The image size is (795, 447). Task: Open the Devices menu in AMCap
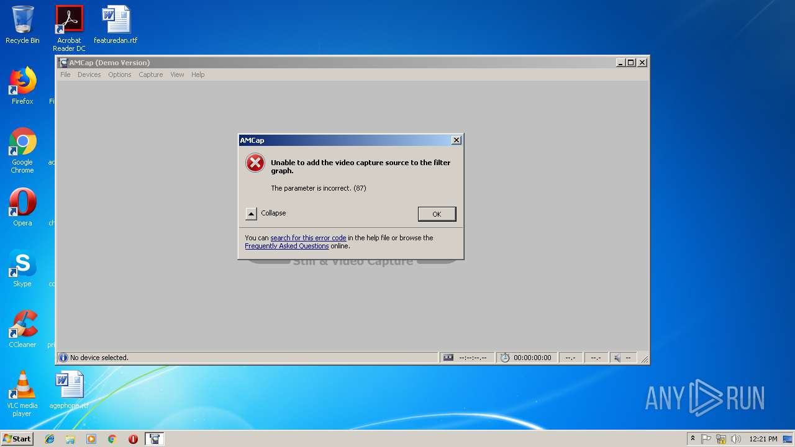tap(89, 74)
